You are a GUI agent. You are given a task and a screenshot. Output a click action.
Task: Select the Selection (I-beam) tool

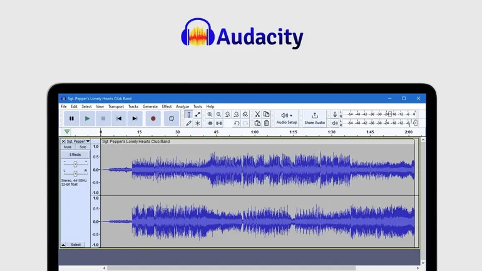(x=189, y=115)
